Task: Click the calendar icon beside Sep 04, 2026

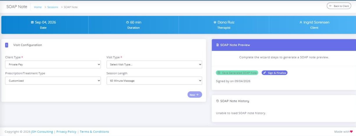Action: click(32, 22)
